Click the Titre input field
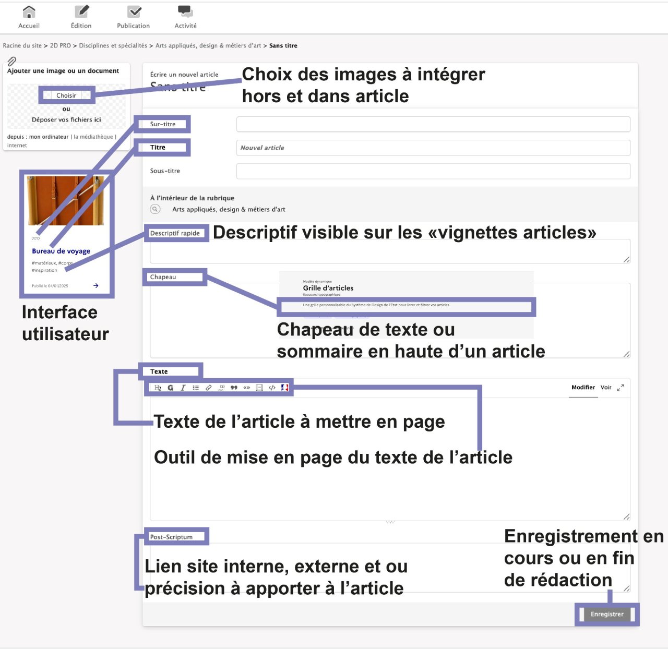This screenshot has height=649, width=668. pyautogui.click(x=433, y=148)
